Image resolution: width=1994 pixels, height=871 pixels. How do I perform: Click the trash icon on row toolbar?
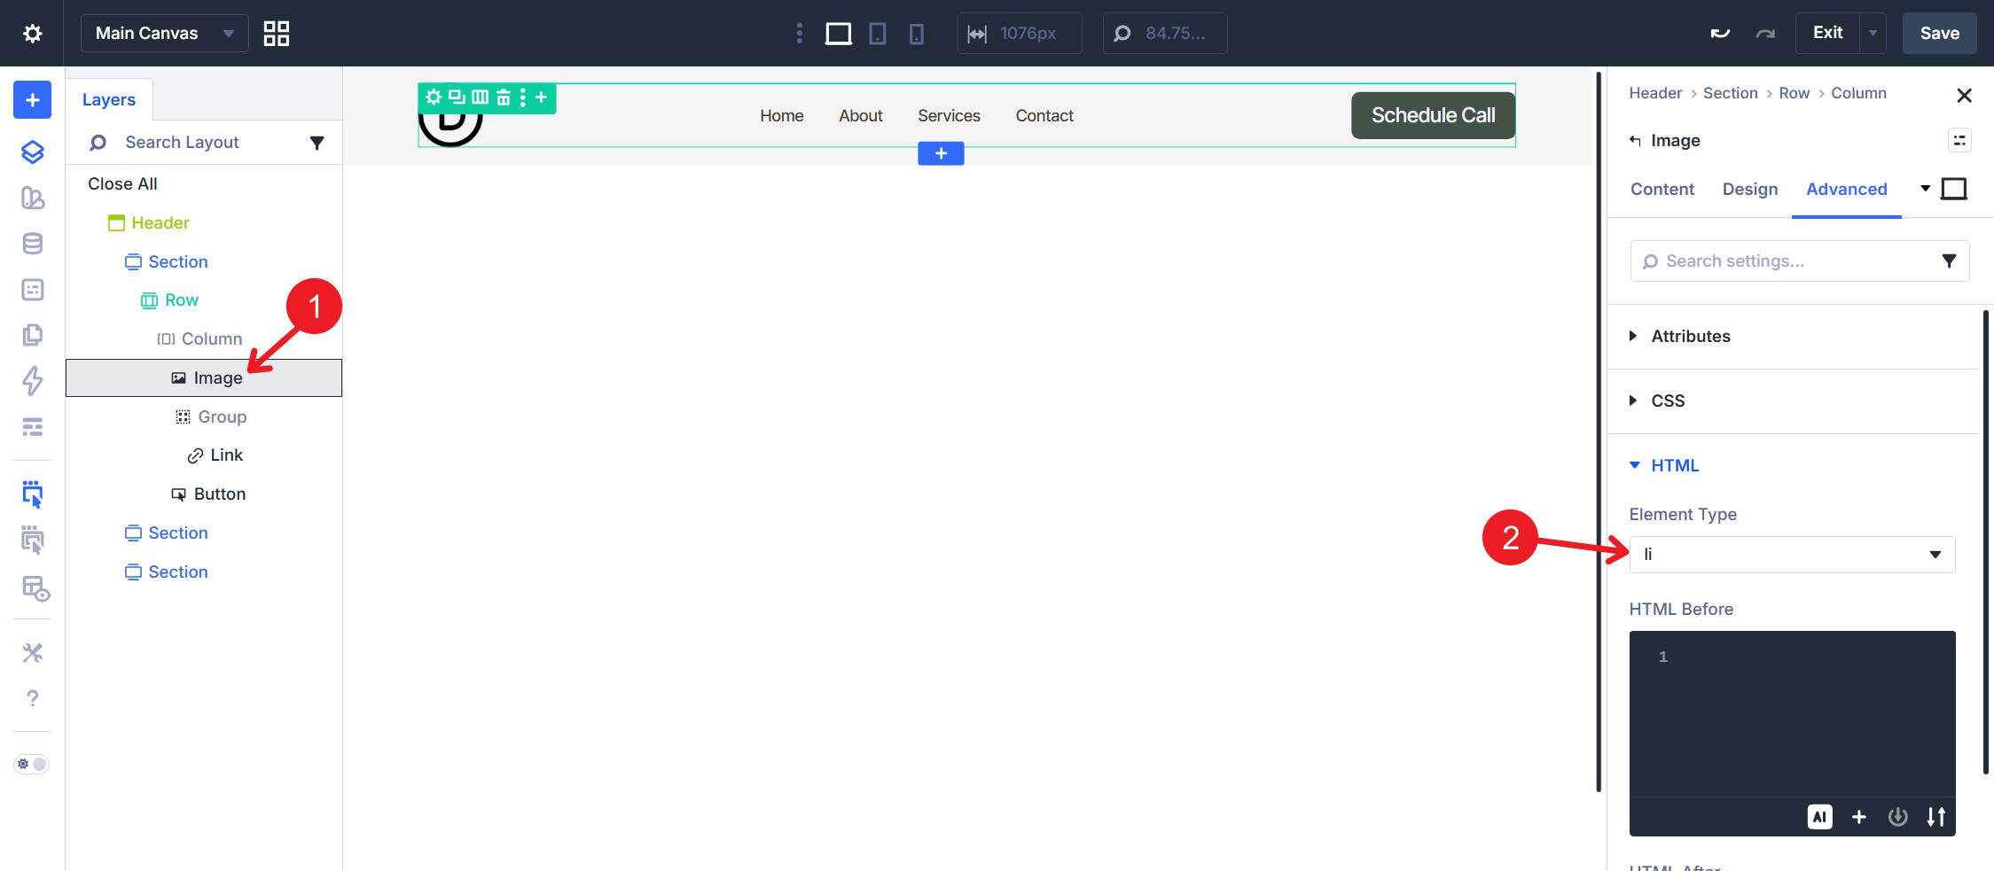coord(503,97)
